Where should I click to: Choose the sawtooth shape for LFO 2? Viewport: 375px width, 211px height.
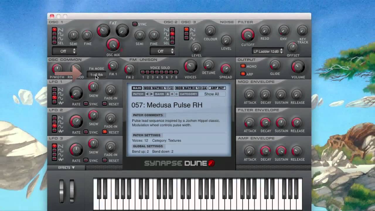(x=54, y=118)
